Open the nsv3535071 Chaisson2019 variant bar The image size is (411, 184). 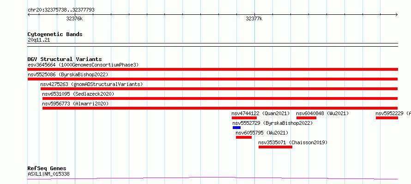275,147
